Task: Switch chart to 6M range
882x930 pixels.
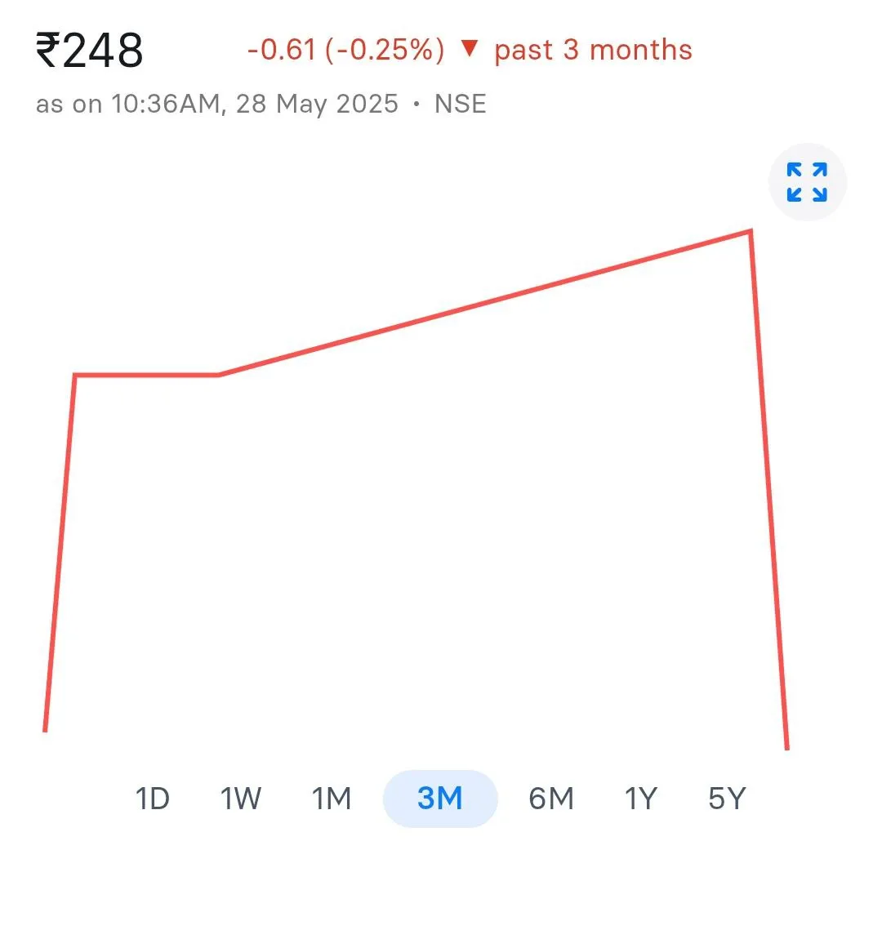Action: (x=551, y=799)
